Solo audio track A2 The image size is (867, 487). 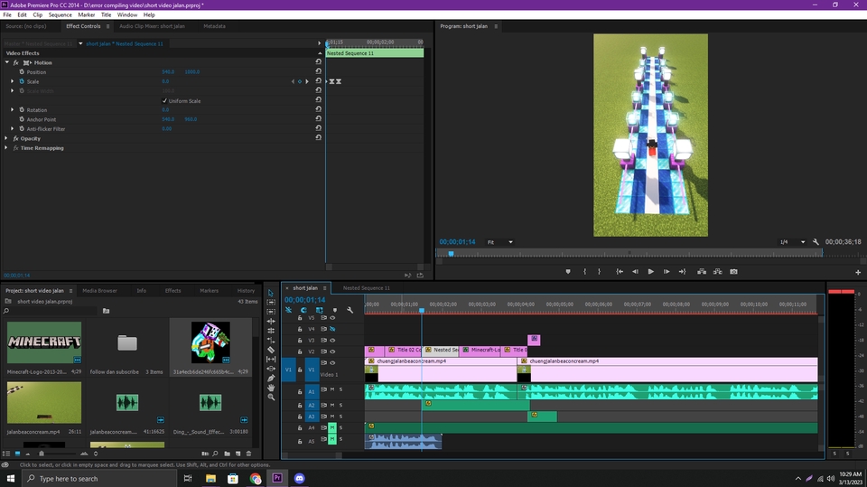point(340,405)
